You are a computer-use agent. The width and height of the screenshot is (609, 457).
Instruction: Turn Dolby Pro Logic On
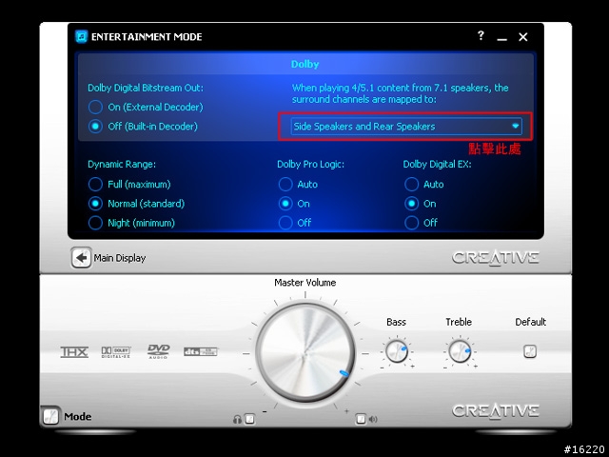(285, 204)
